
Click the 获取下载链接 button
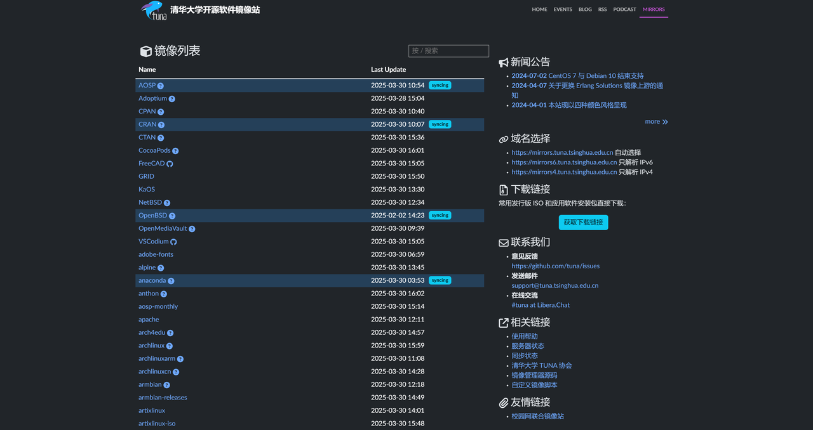click(583, 223)
